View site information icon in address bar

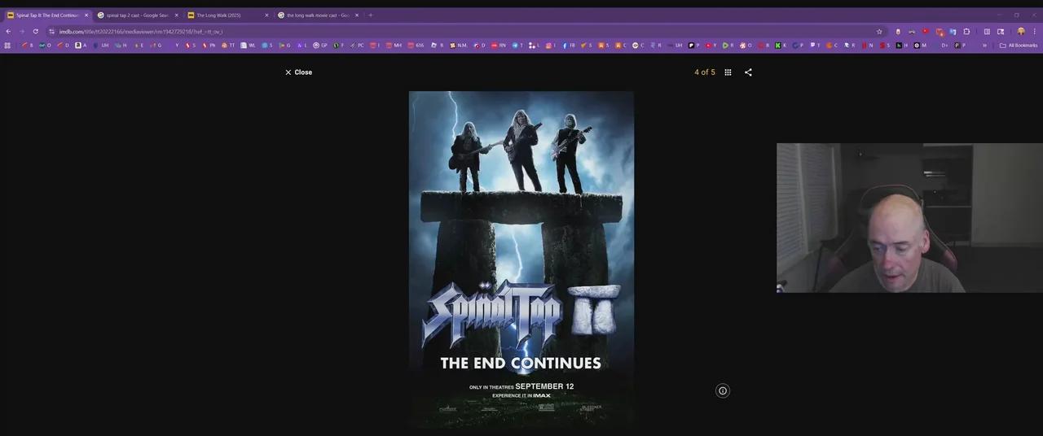[51, 32]
